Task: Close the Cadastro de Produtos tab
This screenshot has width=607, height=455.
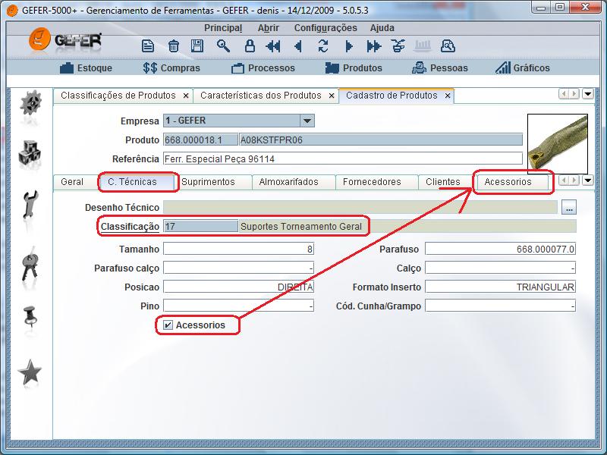Action: click(448, 96)
